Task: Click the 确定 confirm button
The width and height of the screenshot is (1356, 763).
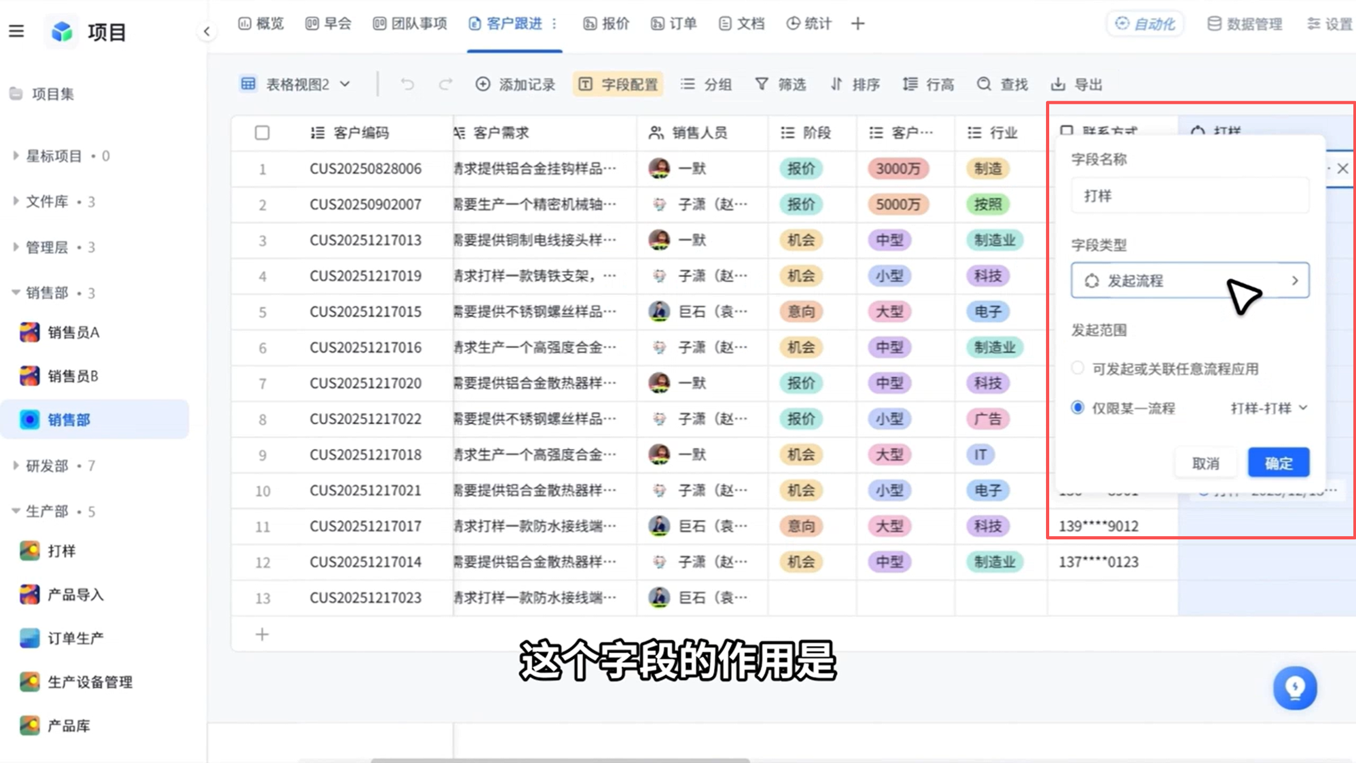Action: 1279,463
